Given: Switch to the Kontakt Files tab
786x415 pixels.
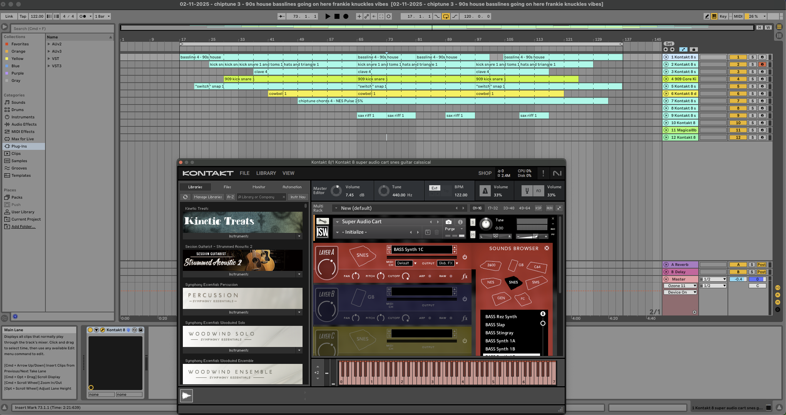Looking at the screenshot, I should coord(227,187).
